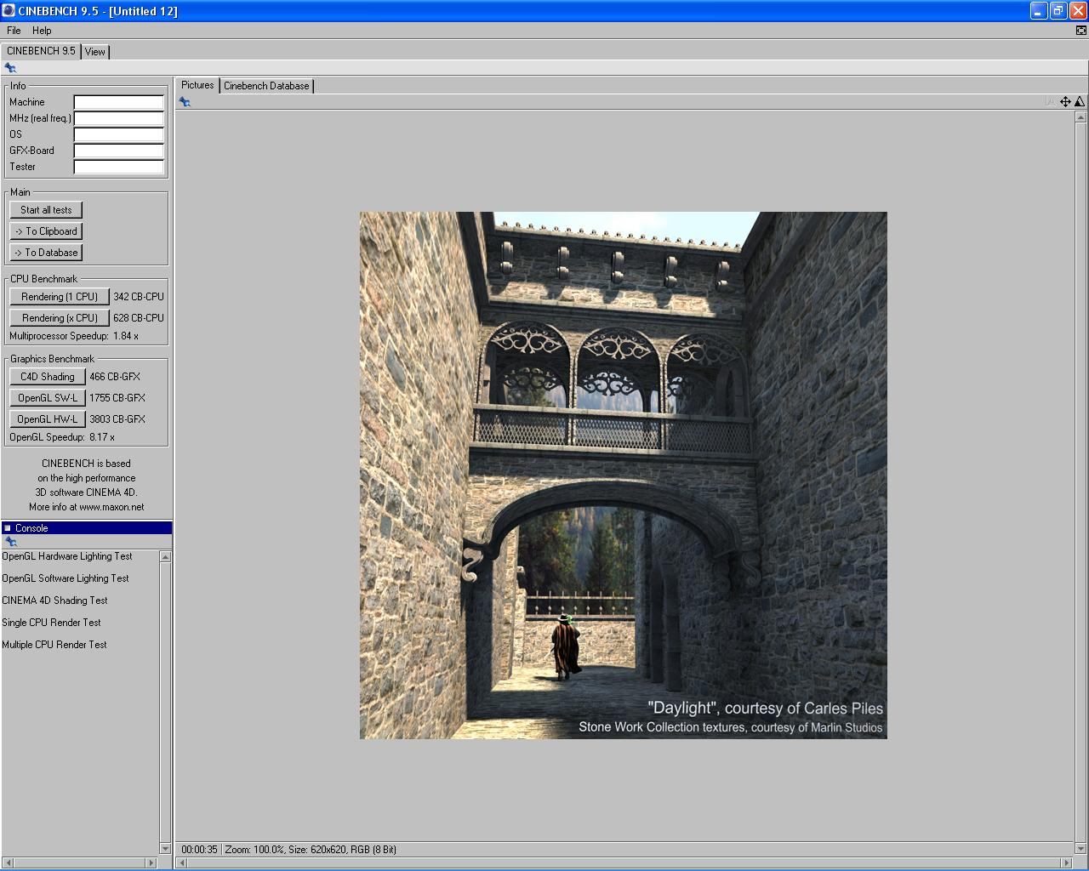
Task: Click the Multiprocessor Speedup 1.84 x text
Action: pos(74,336)
